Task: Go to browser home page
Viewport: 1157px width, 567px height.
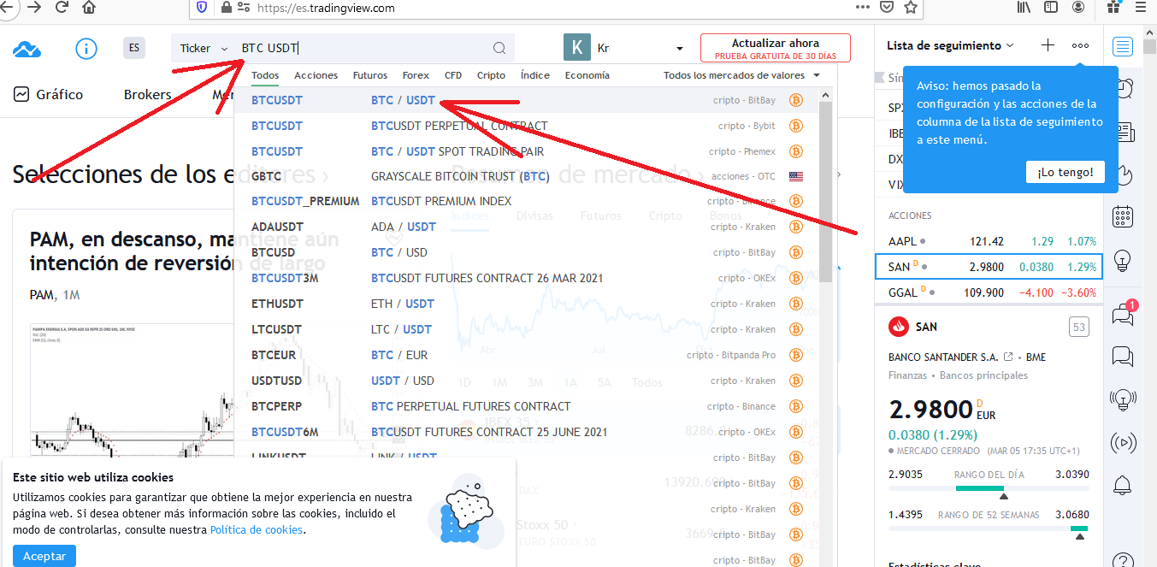Action: [89, 8]
